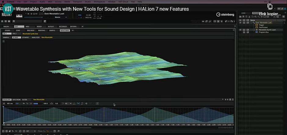This screenshot has width=287, height=135.
Task: Click the Steinberg logo
Action: [225, 15]
